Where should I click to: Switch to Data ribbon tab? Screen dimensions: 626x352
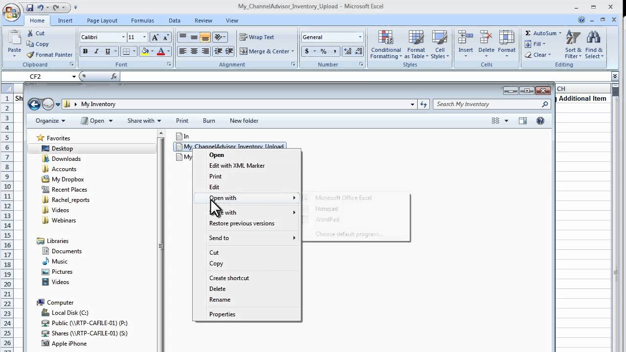tap(175, 21)
